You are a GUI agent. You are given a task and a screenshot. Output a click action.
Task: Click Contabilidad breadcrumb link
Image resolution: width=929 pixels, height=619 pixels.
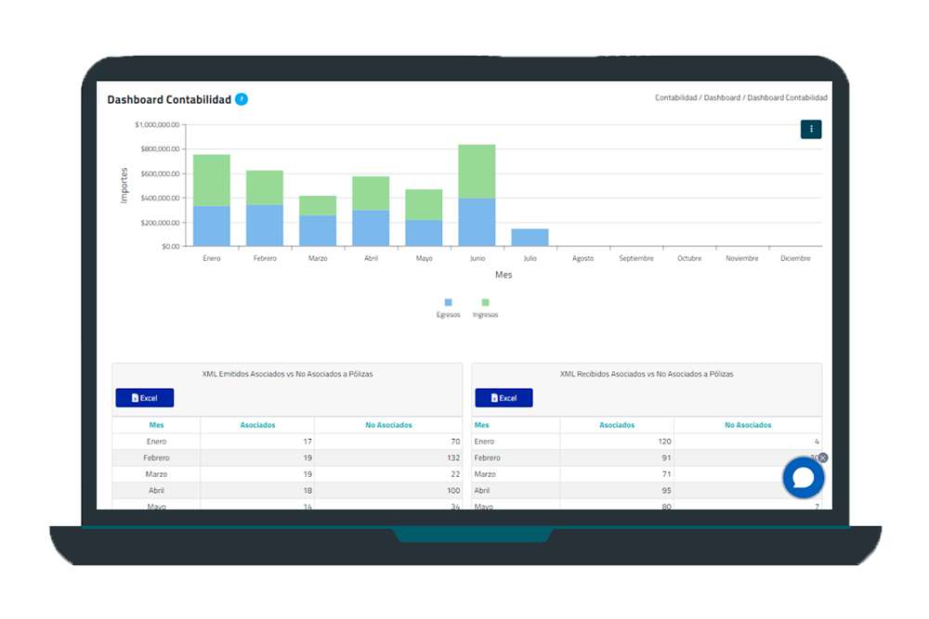pyautogui.click(x=675, y=97)
